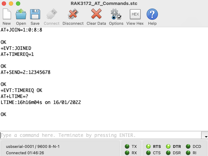The width and height of the screenshot is (208, 156).
Task: Maximize the window with green button
Action: (x=18, y=4)
